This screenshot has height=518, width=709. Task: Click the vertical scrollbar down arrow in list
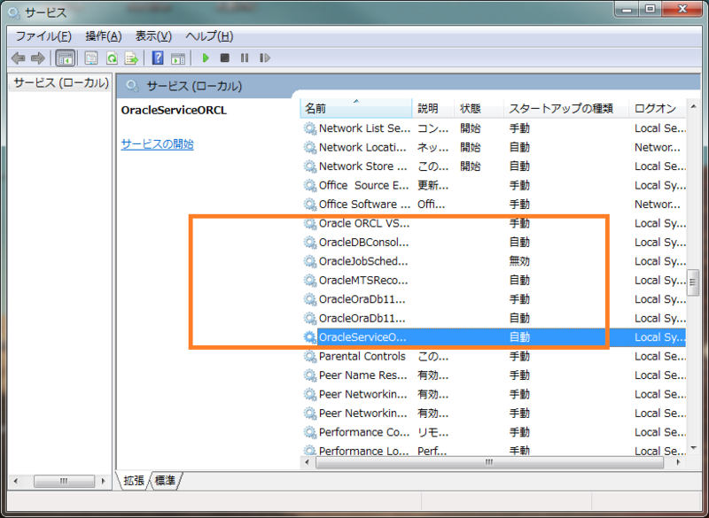pos(694,448)
